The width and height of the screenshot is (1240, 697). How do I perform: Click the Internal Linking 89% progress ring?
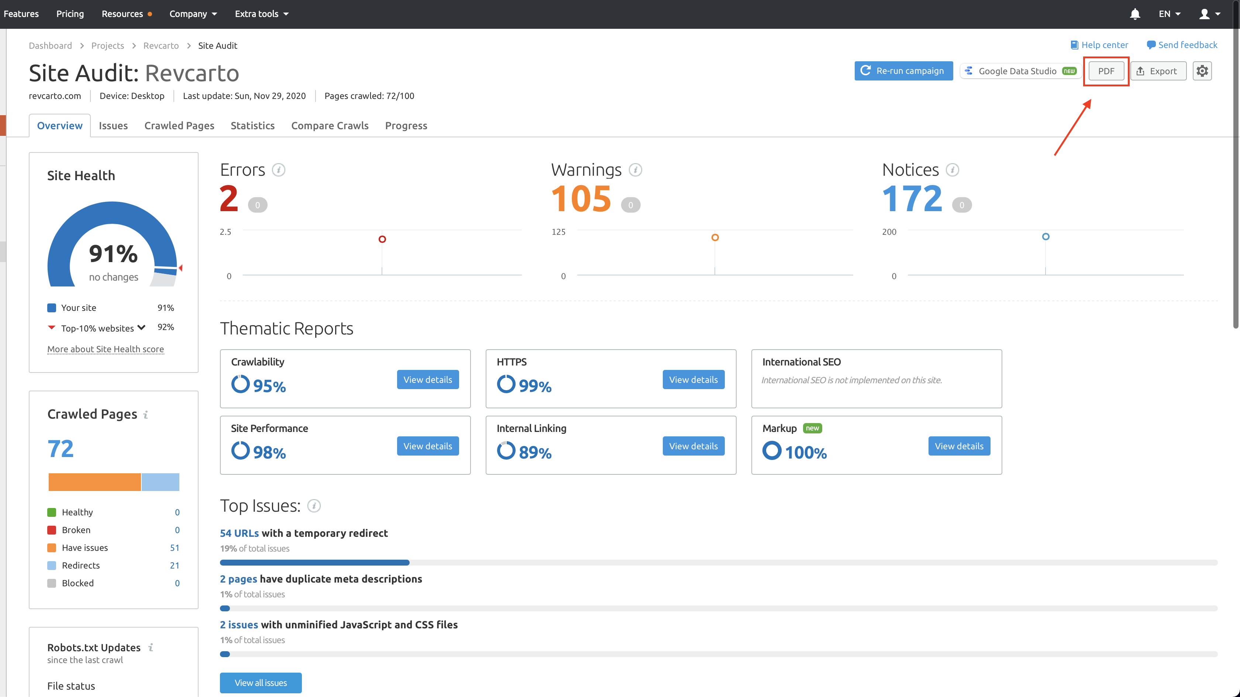(506, 451)
